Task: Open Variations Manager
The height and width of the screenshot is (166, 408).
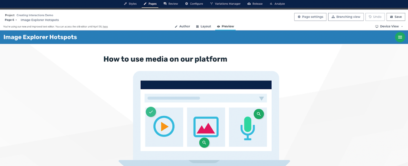Action: click(x=225, y=3)
